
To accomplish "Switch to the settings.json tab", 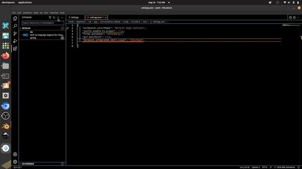I will click(x=96, y=17).
